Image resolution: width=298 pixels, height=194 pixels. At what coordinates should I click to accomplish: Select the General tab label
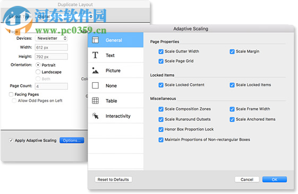[x=114, y=40]
